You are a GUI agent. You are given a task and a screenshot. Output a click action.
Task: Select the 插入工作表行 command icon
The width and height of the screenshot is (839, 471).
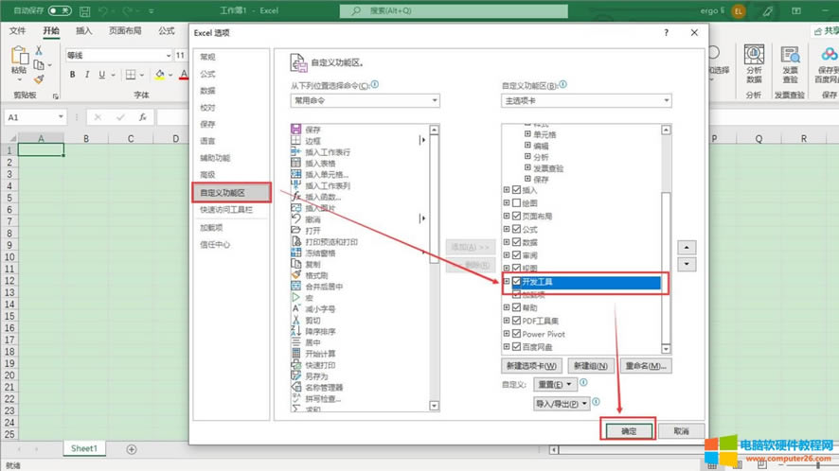(295, 151)
